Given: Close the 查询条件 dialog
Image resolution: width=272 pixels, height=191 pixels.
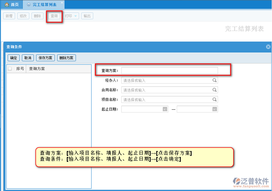Looking at the screenshot, I should (x=268, y=47).
